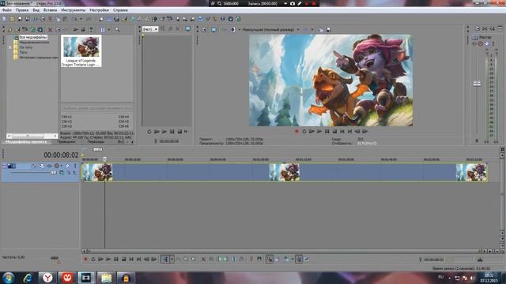Toggle Automatic Crossfades in the timeline toolbar

[x=277, y=260]
